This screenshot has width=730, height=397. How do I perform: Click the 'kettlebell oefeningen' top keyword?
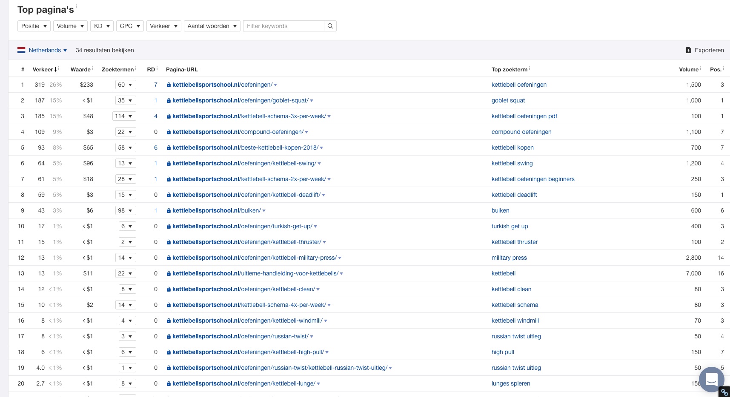(519, 85)
